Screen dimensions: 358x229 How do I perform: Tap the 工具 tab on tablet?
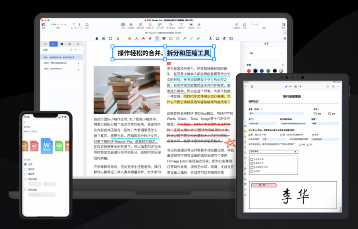click(x=298, y=86)
